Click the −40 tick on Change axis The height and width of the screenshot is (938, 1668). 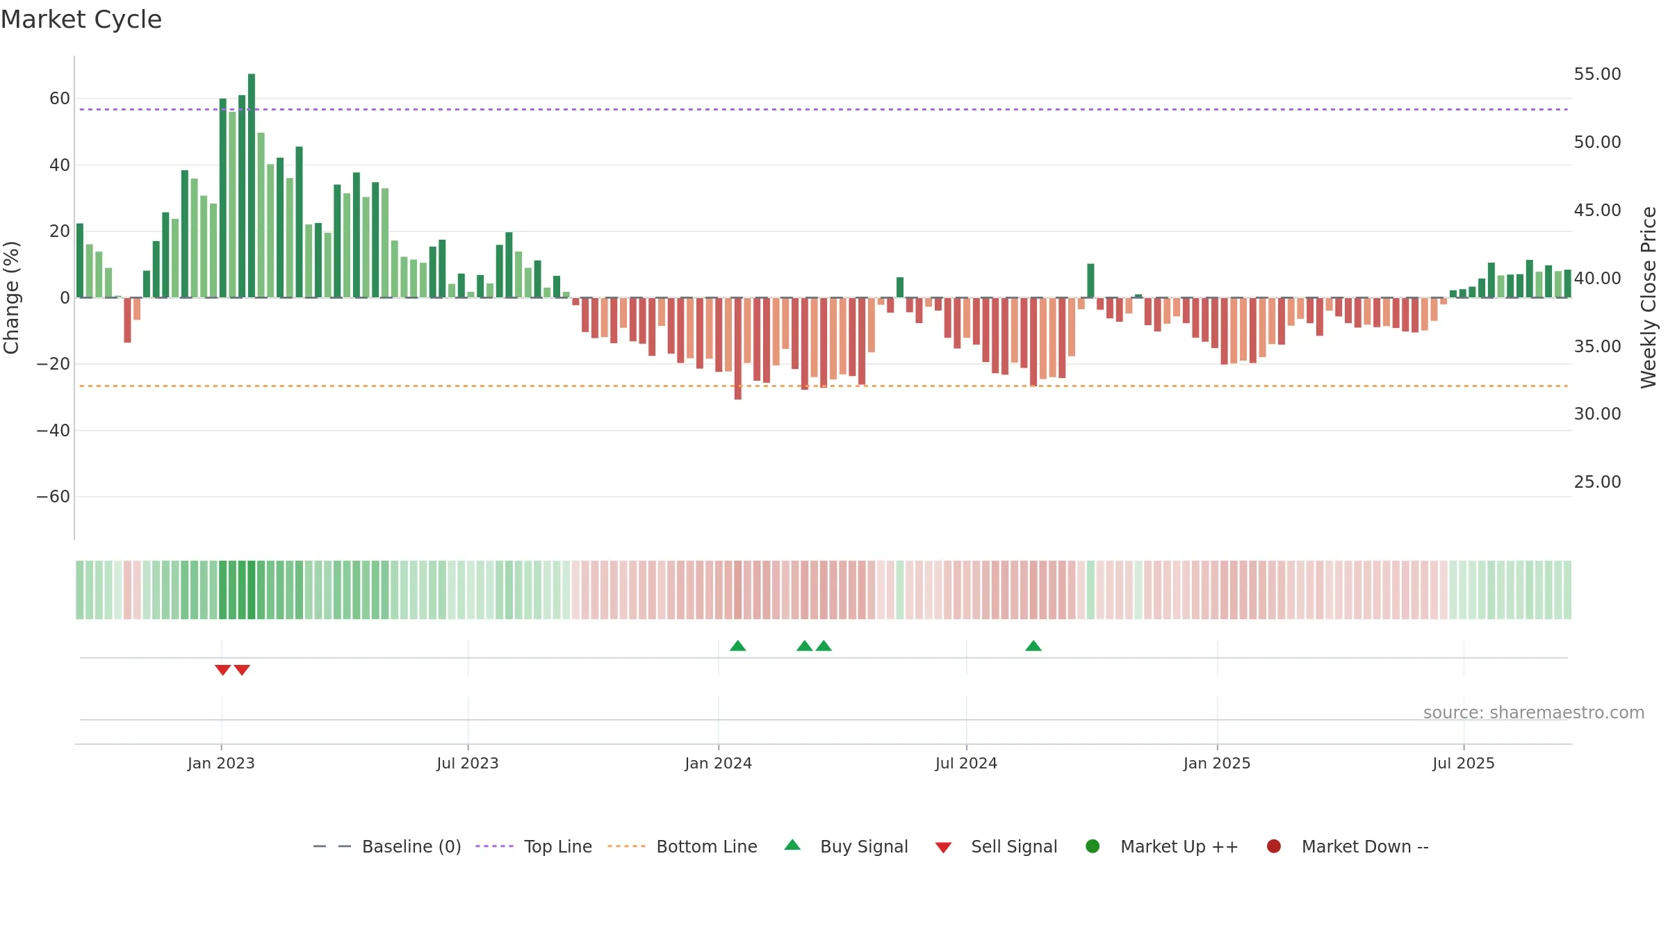pyautogui.click(x=54, y=431)
